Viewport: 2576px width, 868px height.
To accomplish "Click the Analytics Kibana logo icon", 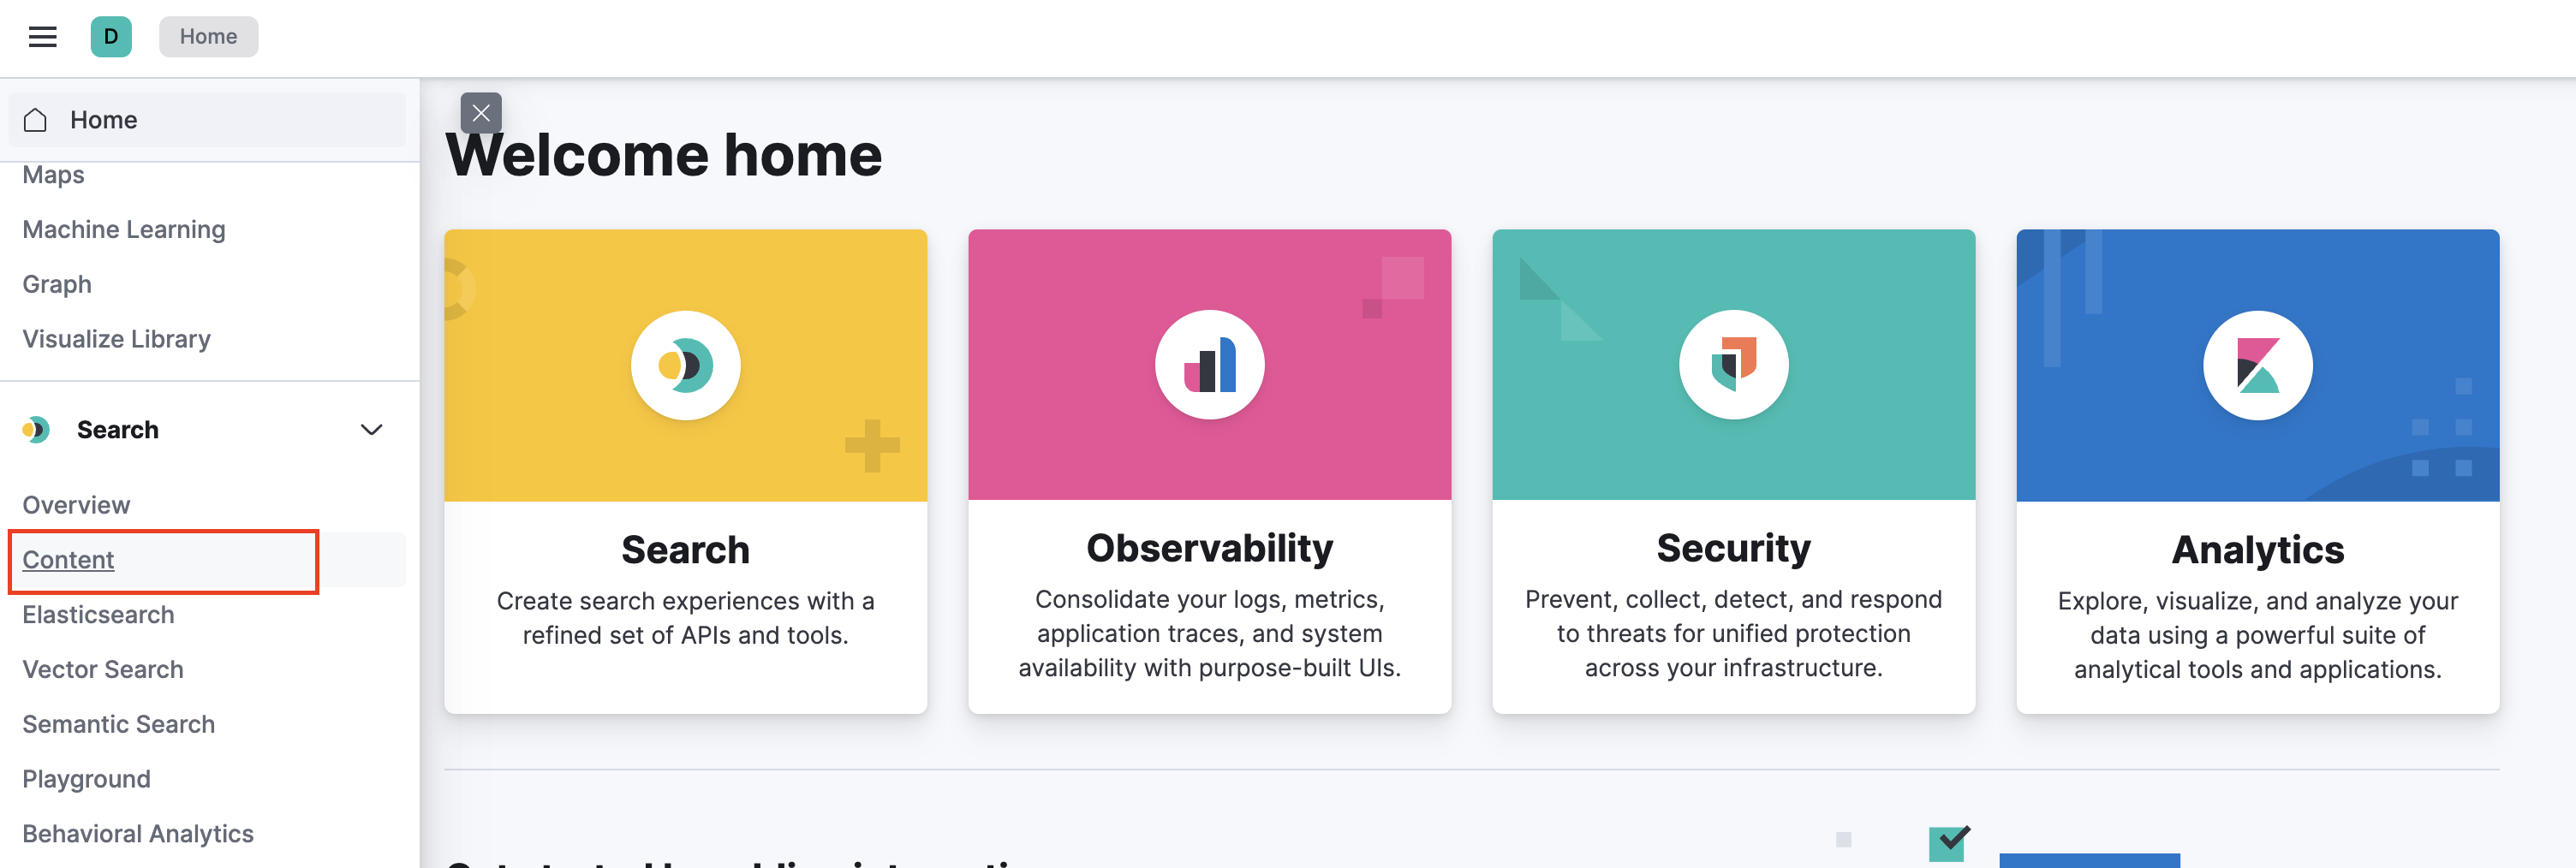I will tap(2257, 364).
